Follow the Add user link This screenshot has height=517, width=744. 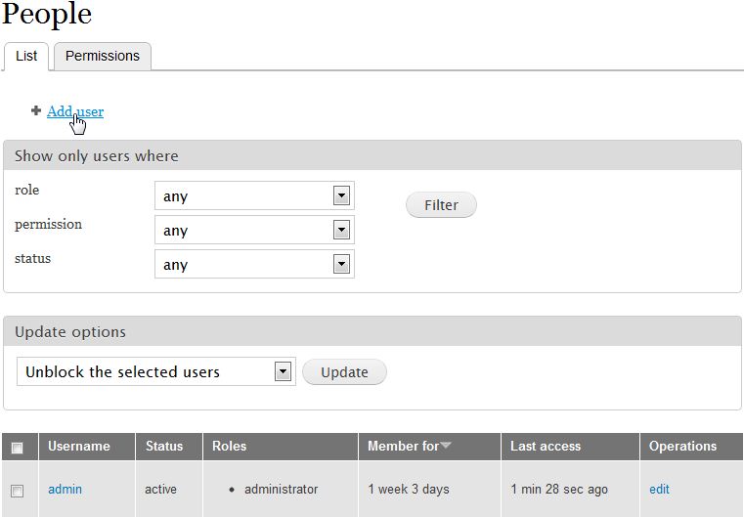point(74,111)
